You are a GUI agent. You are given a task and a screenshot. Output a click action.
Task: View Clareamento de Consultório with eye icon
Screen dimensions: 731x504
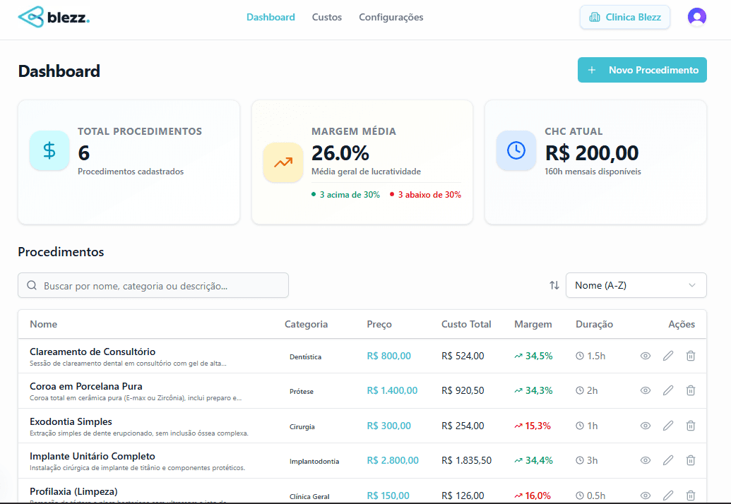click(645, 356)
